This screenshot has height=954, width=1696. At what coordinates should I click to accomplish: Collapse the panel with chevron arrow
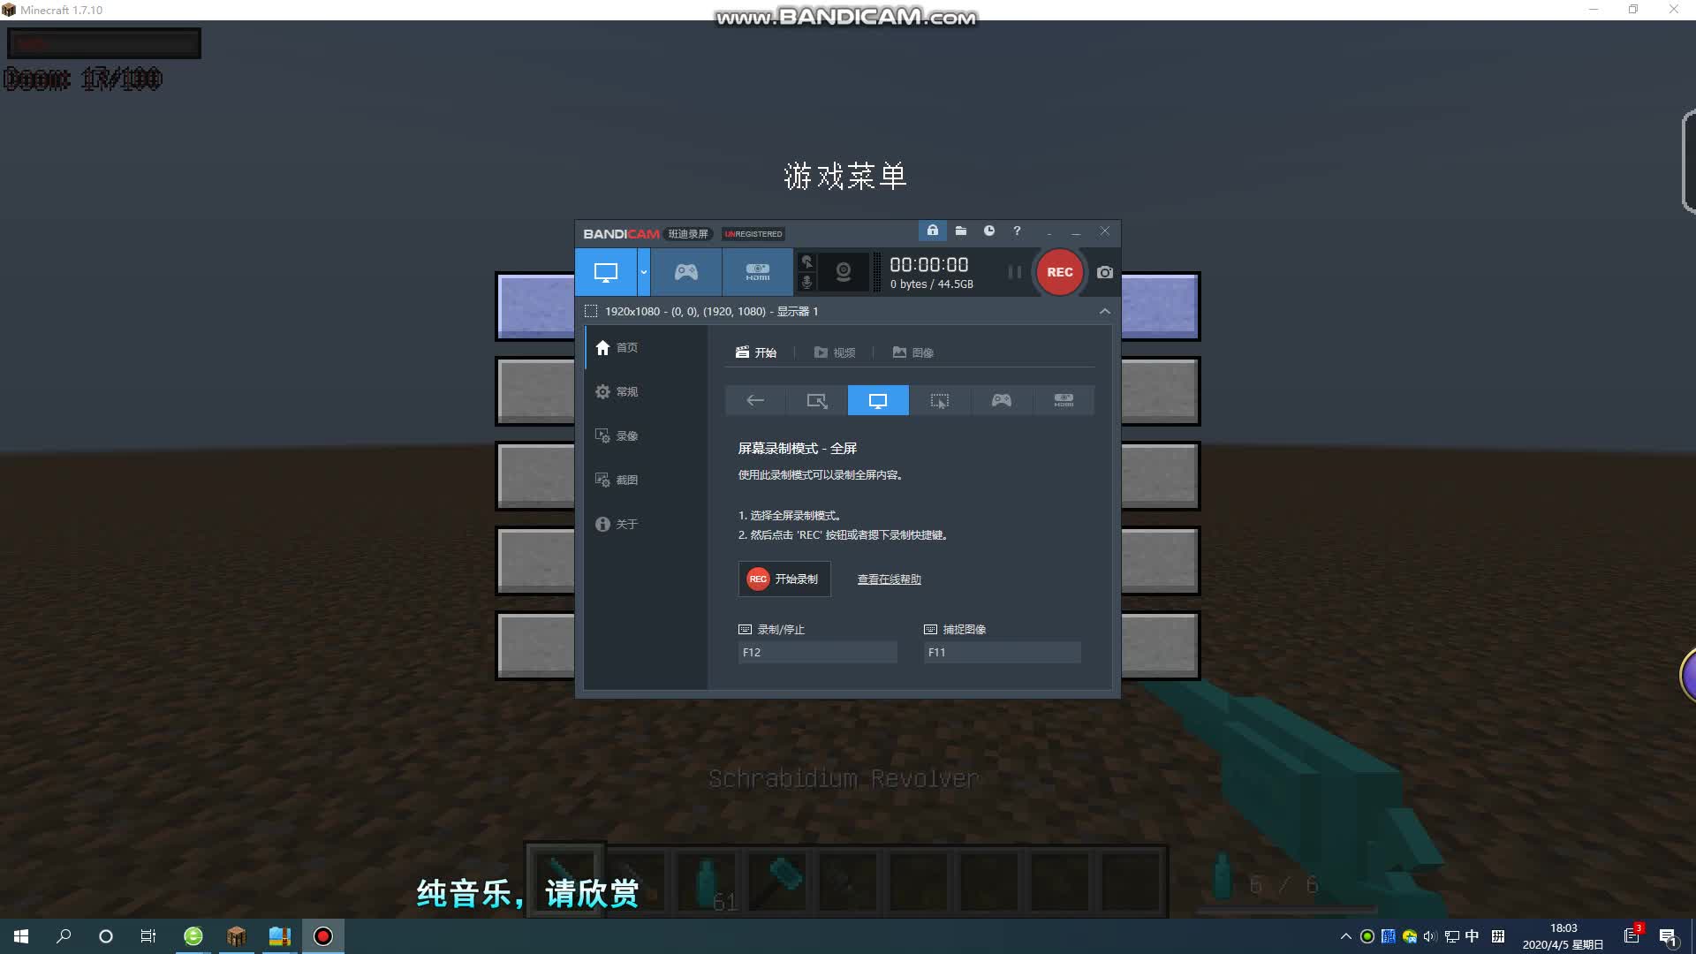click(1104, 312)
